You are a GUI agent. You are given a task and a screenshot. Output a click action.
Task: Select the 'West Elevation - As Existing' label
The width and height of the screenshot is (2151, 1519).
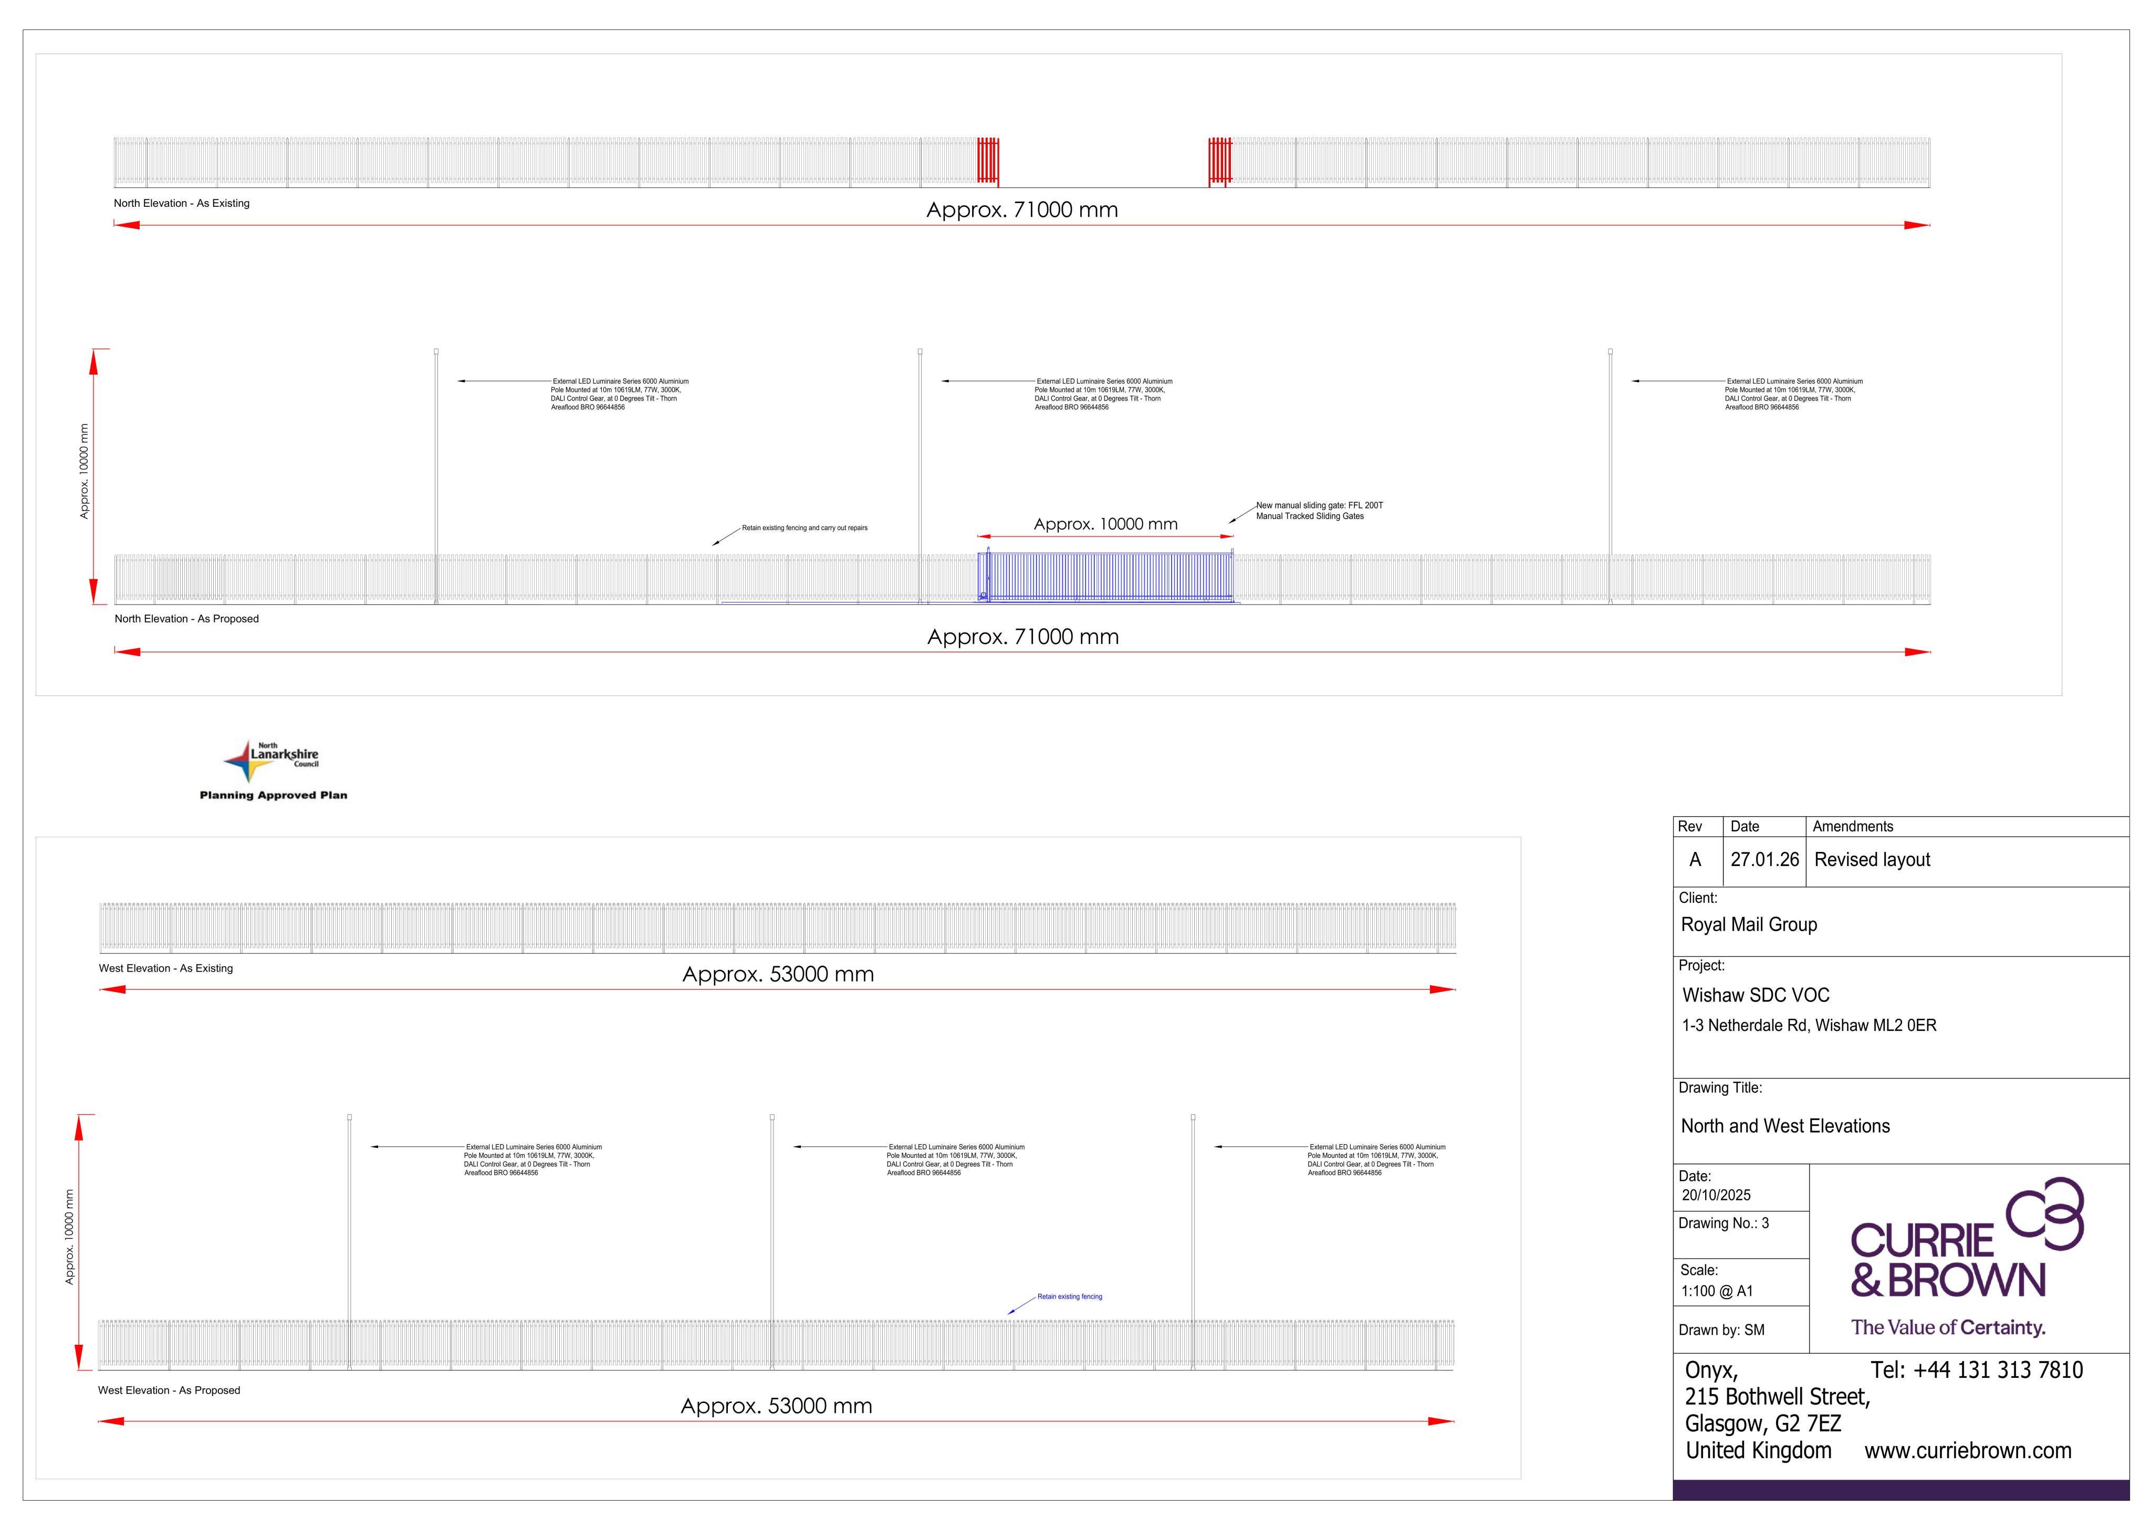click(x=166, y=968)
